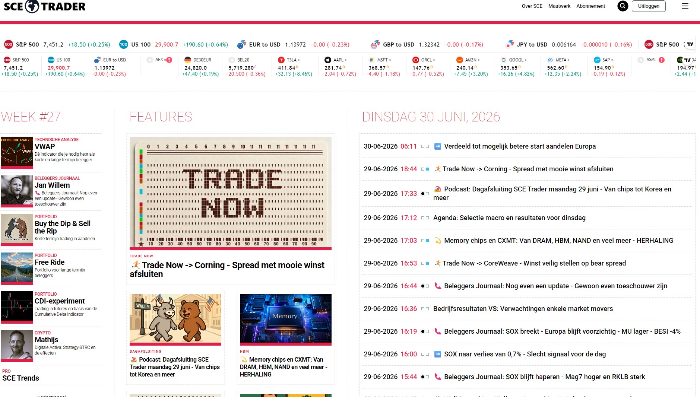Open the SCE Trends PRO link
Viewport: 700px width, 397px height.
click(20, 378)
